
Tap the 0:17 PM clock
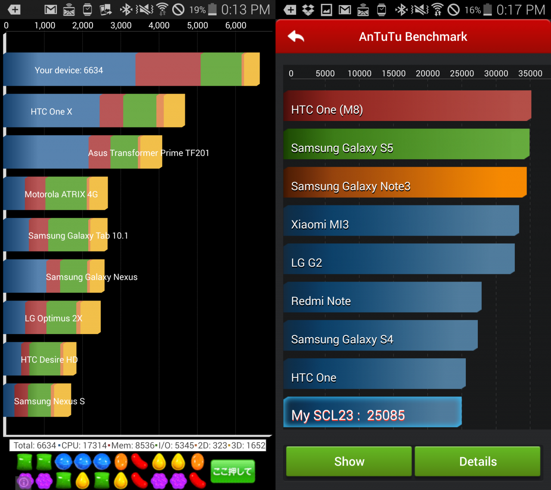[x=521, y=9]
